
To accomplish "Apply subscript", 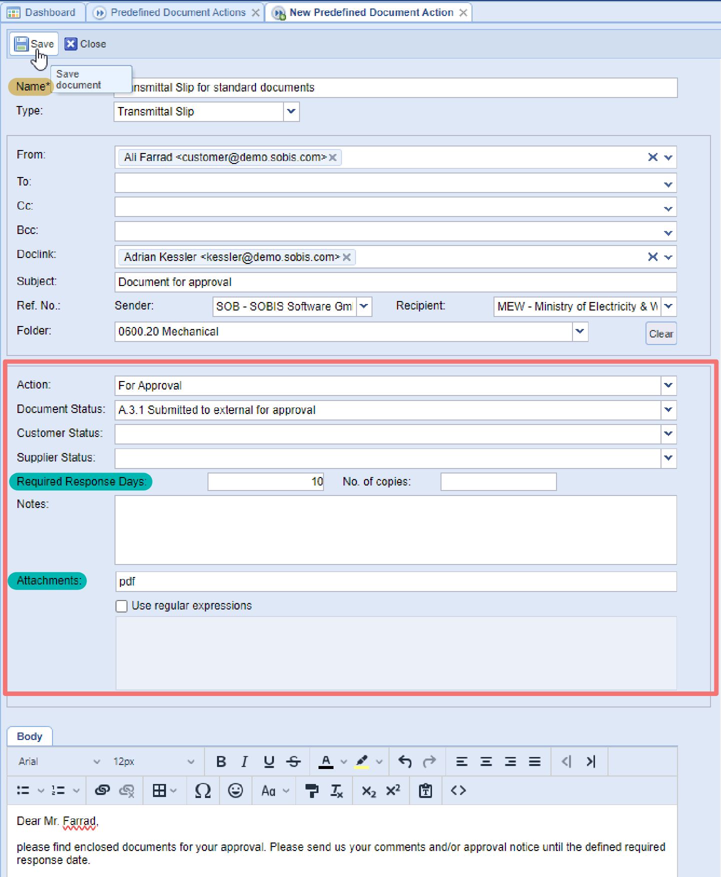I will (369, 790).
